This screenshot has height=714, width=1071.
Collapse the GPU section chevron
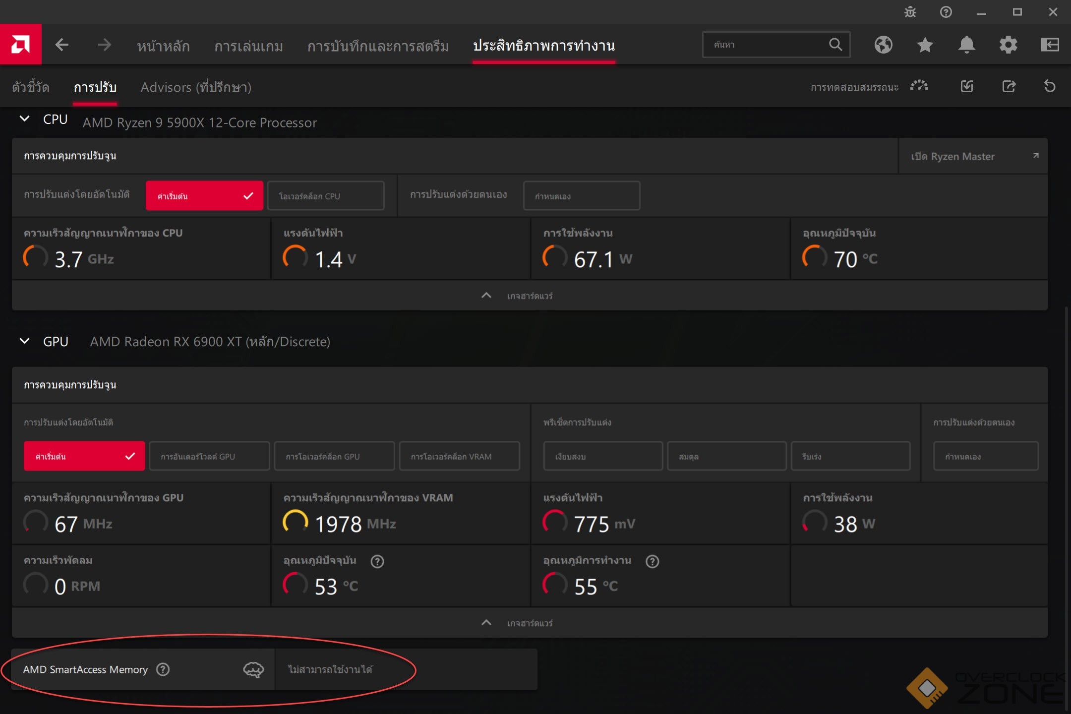(24, 341)
